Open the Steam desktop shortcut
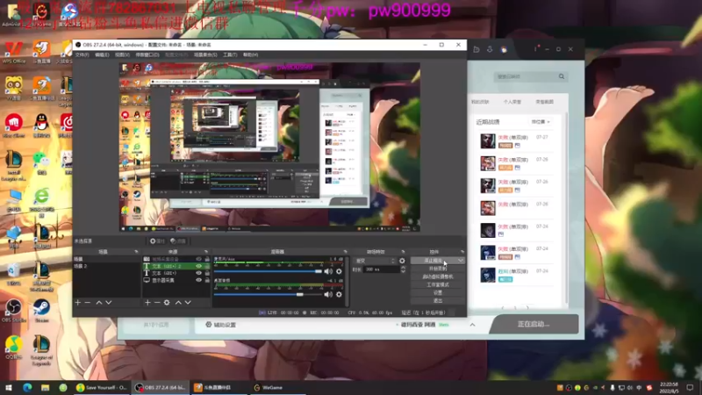 [x=41, y=312]
